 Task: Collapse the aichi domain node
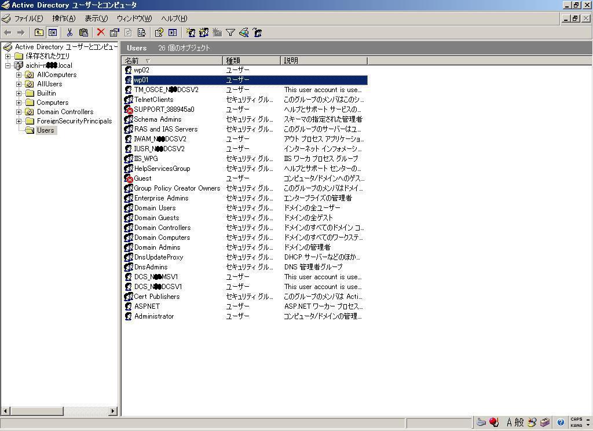(8, 65)
